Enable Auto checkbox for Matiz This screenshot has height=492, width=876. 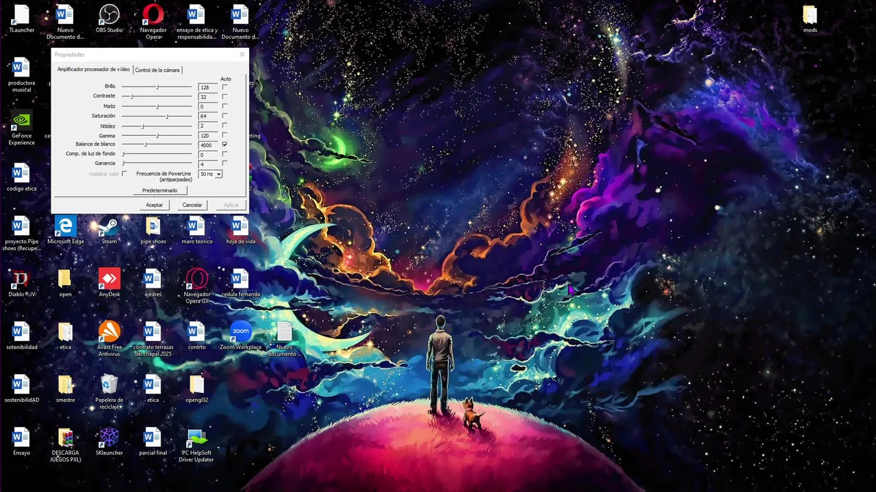click(224, 106)
